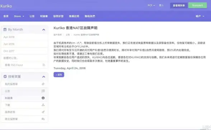Click the download icon beside 下載
The height and width of the screenshot is (130, 211).
pyautogui.click(x=43, y=105)
